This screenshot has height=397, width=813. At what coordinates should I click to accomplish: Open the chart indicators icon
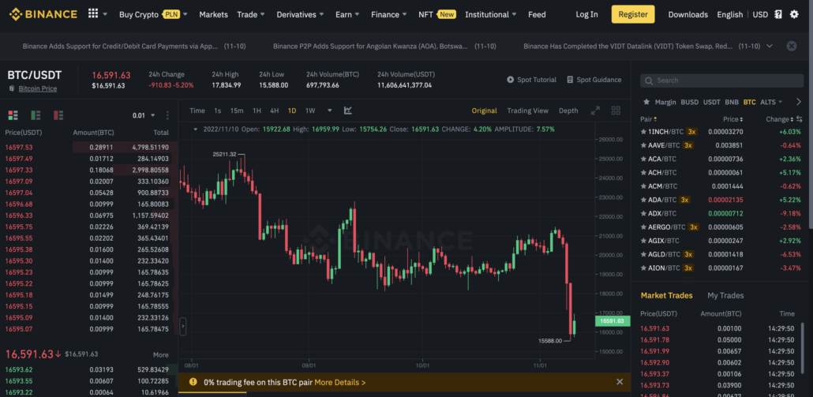348,110
